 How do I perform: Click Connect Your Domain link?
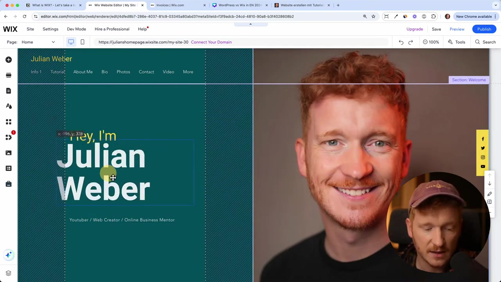click(x=211, y=42)
